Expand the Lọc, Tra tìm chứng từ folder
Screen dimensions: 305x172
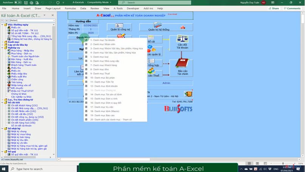click(x=2, y=100)
